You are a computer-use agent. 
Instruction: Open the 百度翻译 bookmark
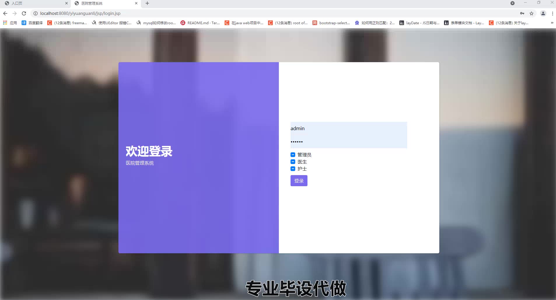click(x=32, y=23)
